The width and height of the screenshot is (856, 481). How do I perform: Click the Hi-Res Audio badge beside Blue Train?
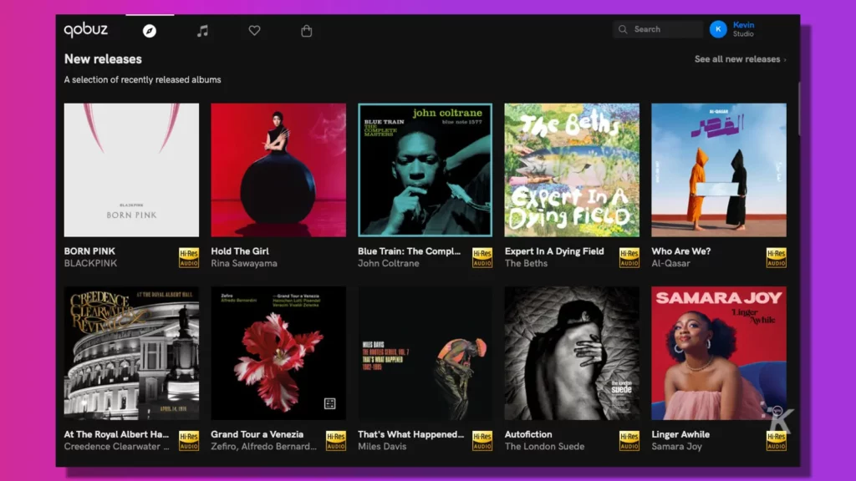tap(481, 257)
